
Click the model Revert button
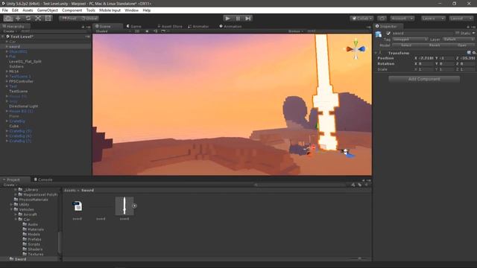click(435, 45)
